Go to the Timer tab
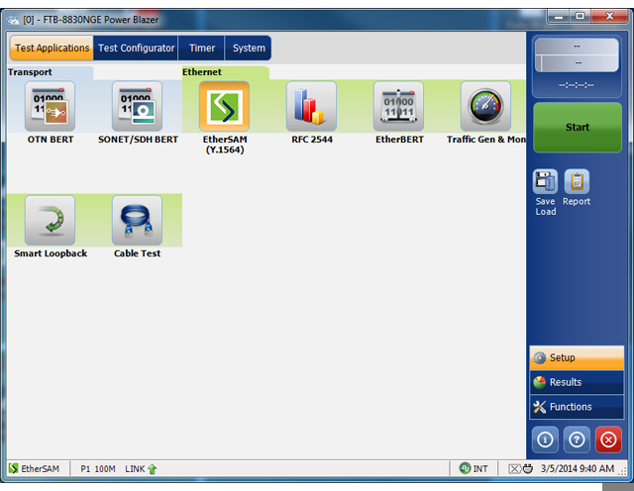This screenshot has height=491, width=634. point(202,49)
